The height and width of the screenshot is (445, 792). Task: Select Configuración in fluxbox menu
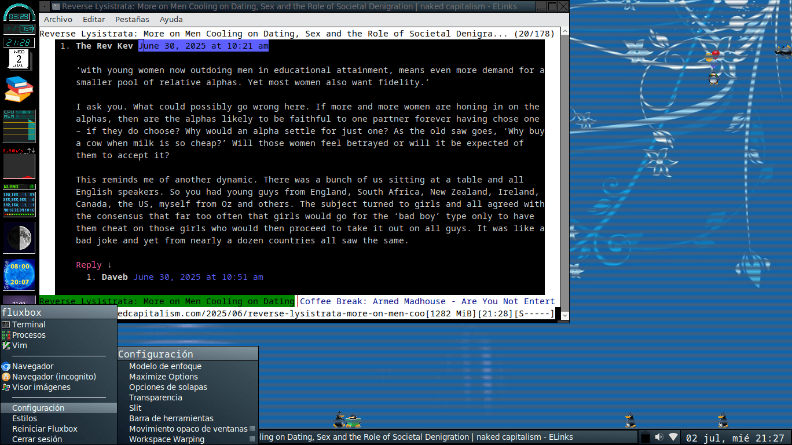click(x=58, y=408)
